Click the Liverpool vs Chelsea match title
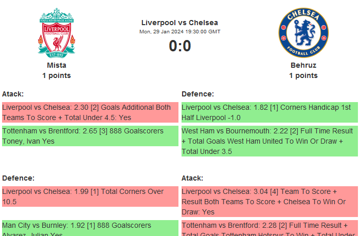360x236 pixels. point(179,23)
